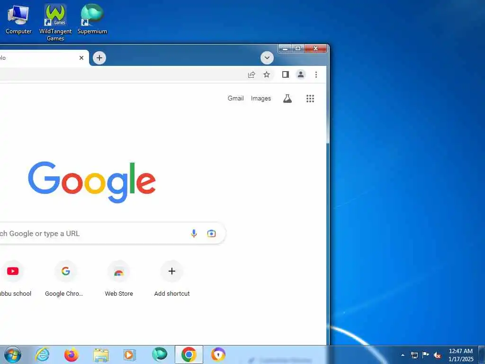
Task: Open Windows Media Player from the taskbar
Action: [x=130, y=355]
